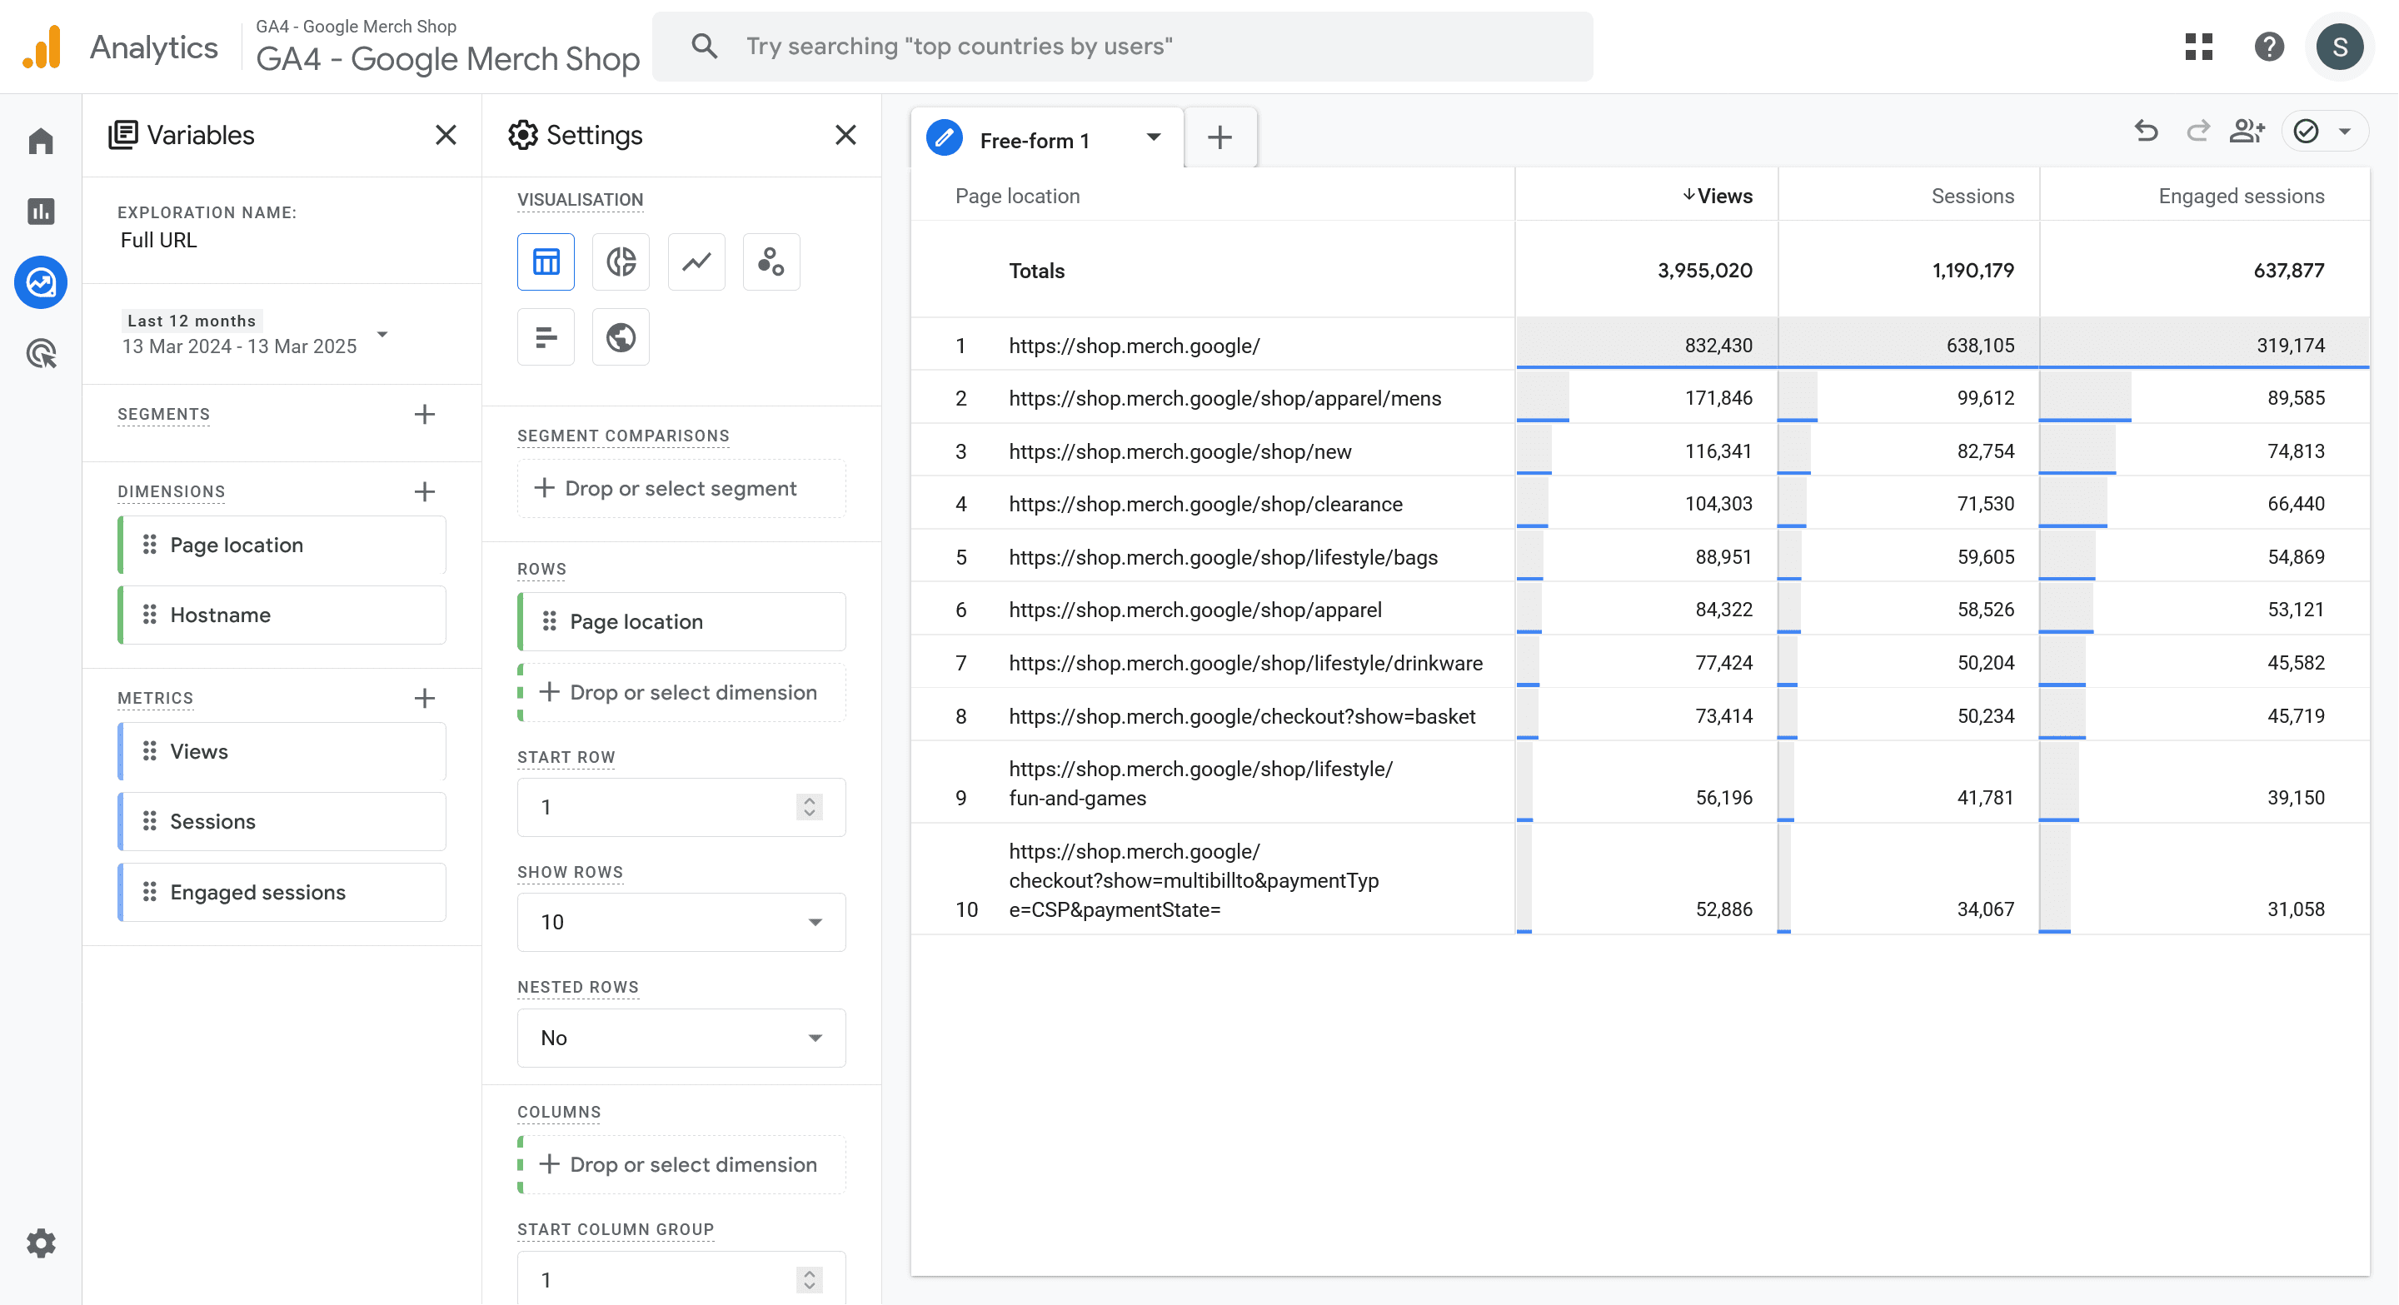Select Engaged sessions metric in Variables
Image resolution: width=2399 pixels, height=1305 pixels.
[x=282, y=893]
